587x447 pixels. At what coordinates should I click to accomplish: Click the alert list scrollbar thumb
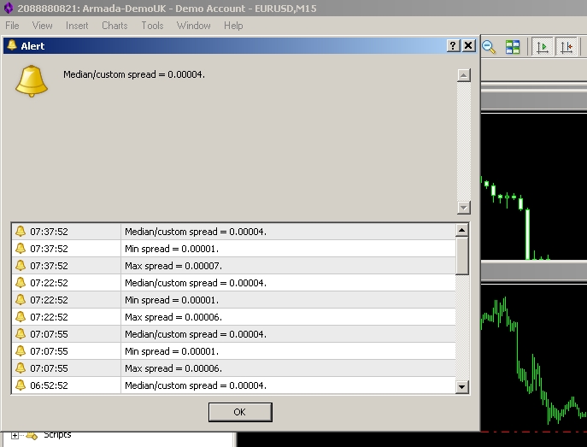[x=461, y=256]
